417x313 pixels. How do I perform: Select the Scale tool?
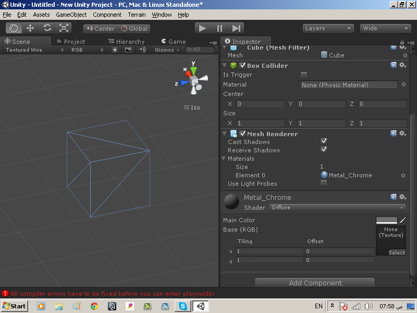point(64,28)
